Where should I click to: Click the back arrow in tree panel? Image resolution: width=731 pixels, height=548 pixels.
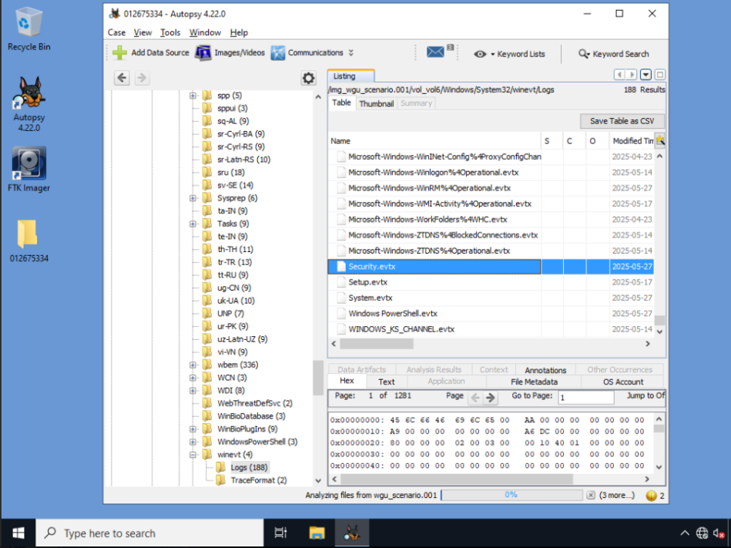click(x=122, y=78)
